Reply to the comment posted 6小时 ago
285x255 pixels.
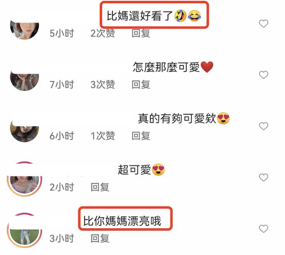click(141, 136)
